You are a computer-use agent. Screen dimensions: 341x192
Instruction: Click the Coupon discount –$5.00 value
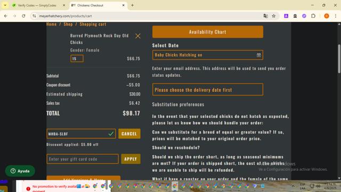click(133, 85)
